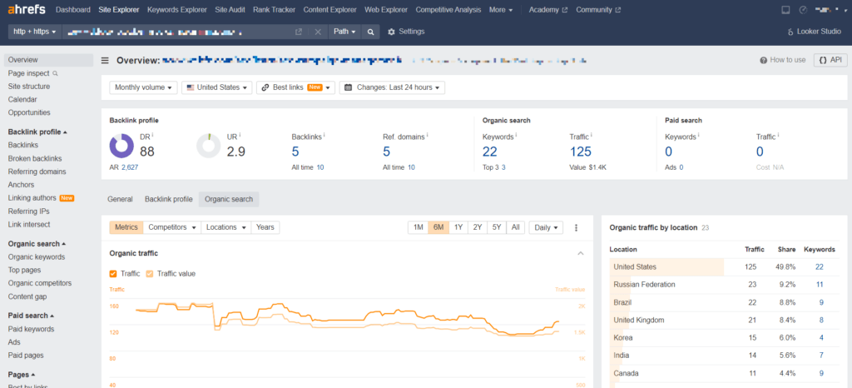Viewport: 852px width, 388px height.
Task: Open Keywords Explorer in top menu
Action: (x=177, y=10)
